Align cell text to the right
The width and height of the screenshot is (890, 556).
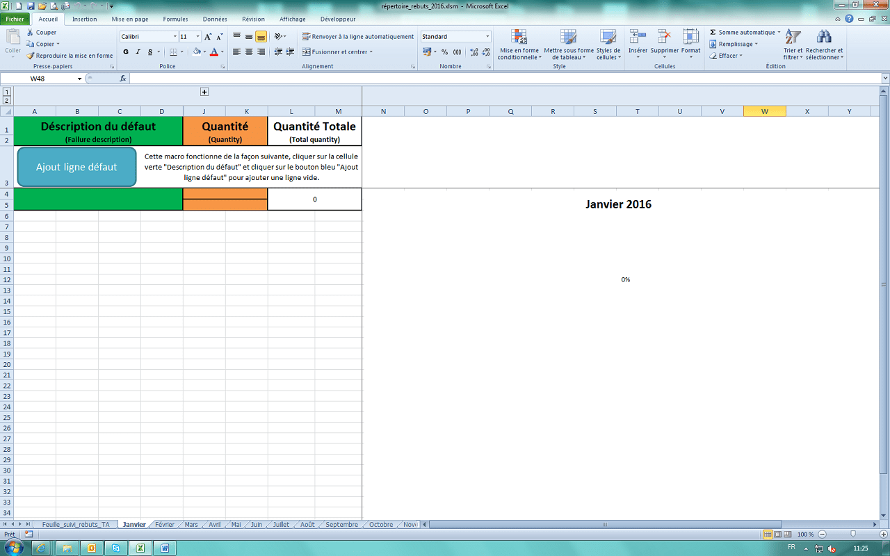point(261,52)
